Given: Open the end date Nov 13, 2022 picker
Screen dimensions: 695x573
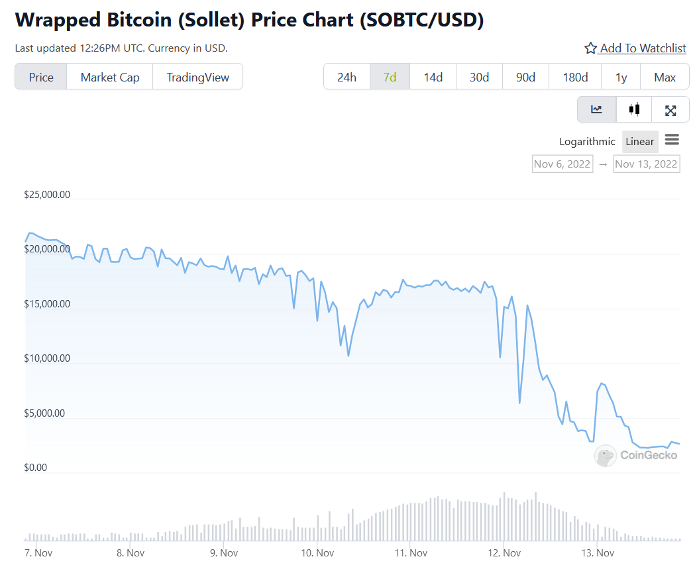Looking at the screenshot, I should click(x=646, y=164).
